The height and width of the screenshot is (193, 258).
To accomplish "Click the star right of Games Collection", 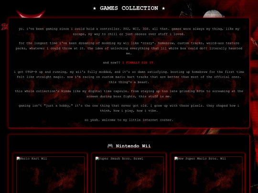I will tap(163, 8).
